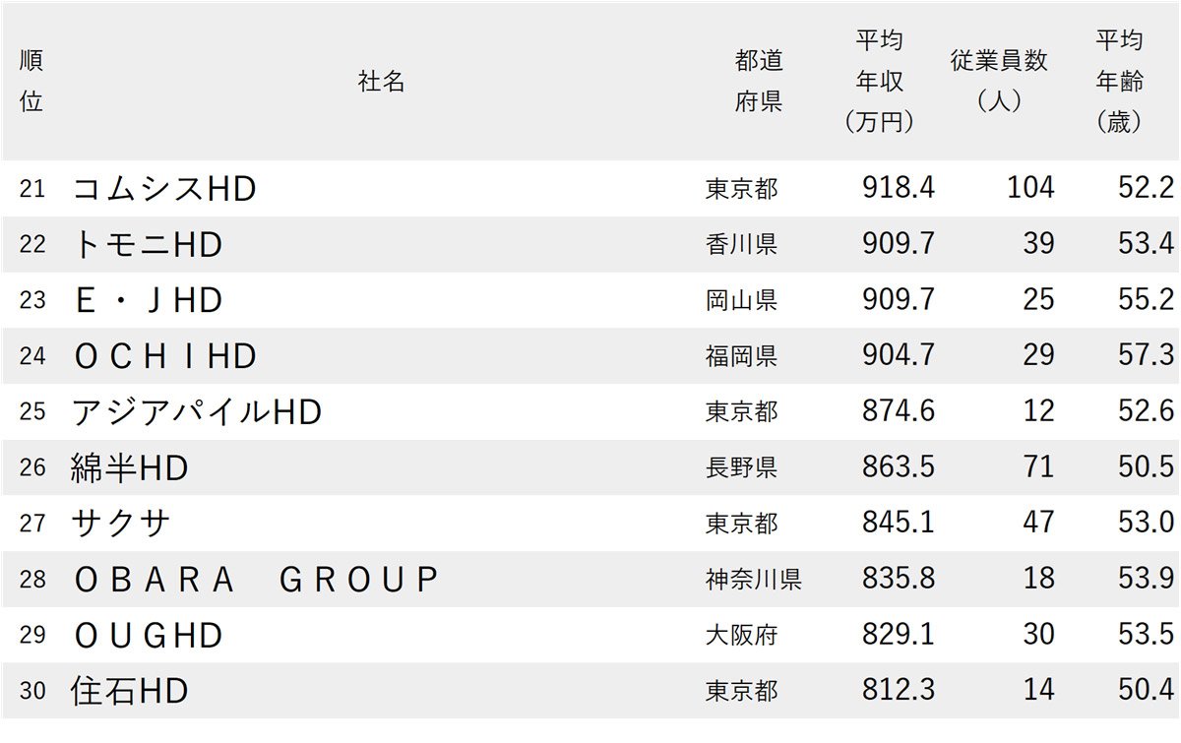Select the 918.4 salary value
The image size is (1181, 743).
click(x=899, y=188)
